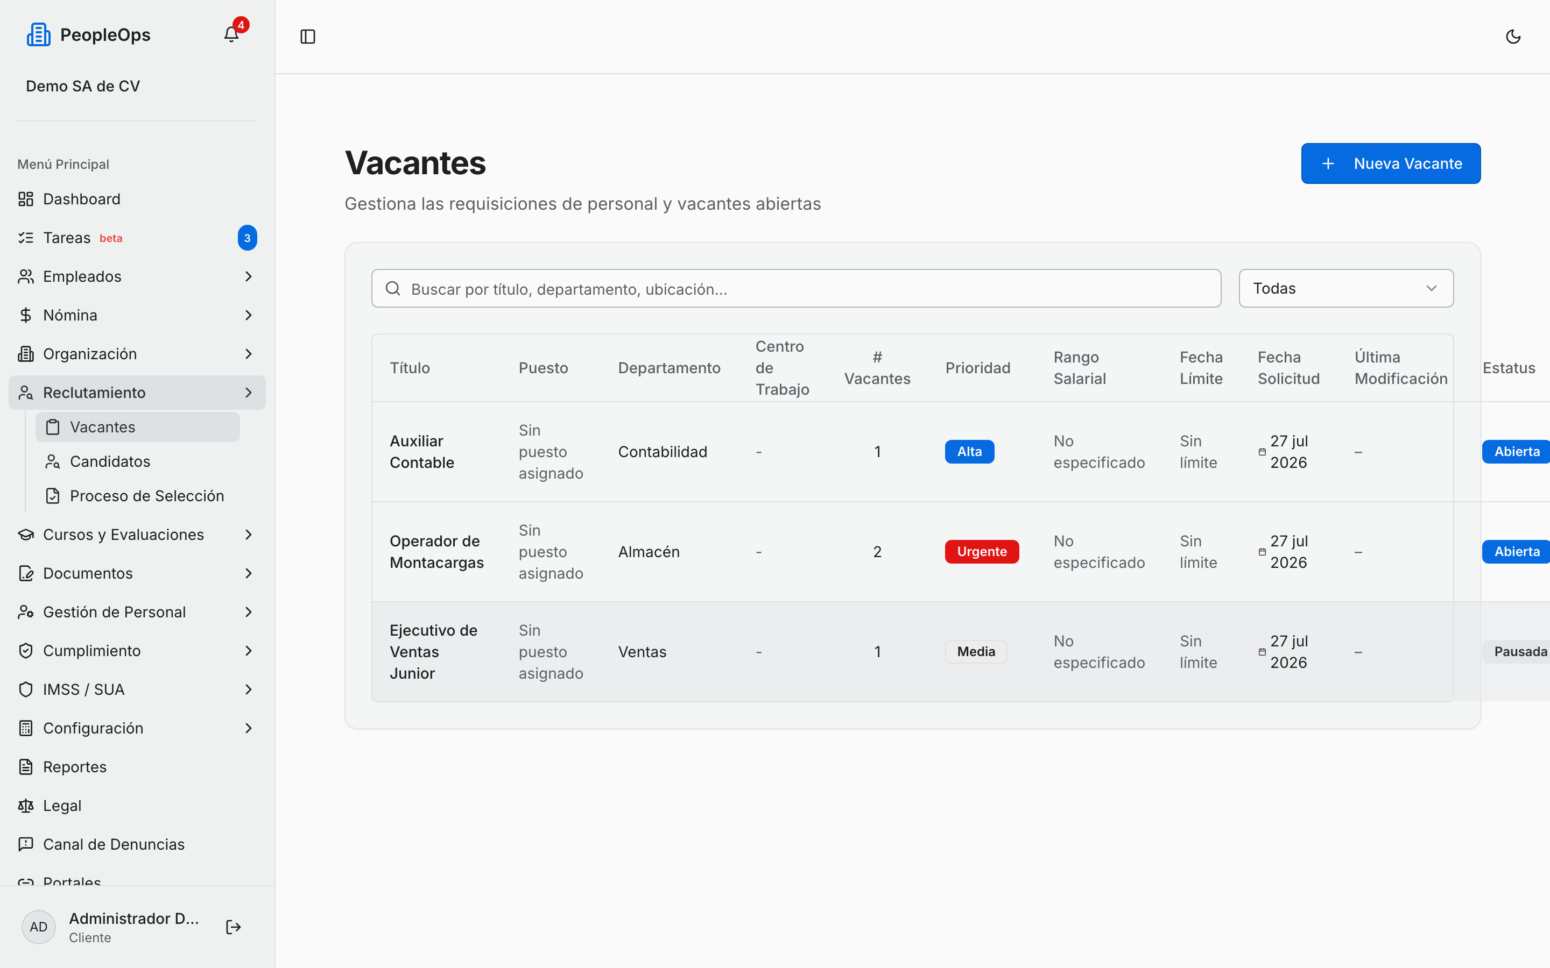Open the Tareas beta menu item
1550x968 pixels.
(137, 238)
